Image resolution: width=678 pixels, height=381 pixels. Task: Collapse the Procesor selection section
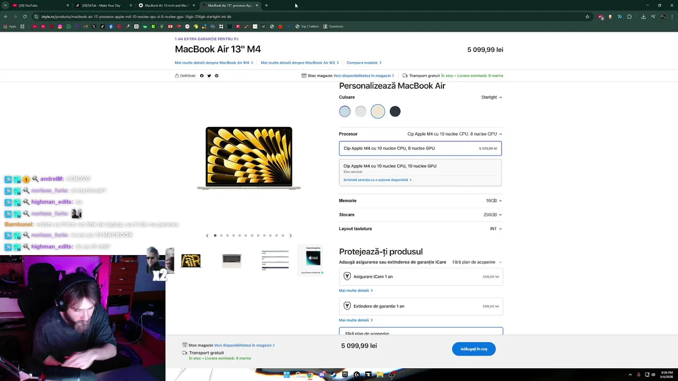coord(501,134)
